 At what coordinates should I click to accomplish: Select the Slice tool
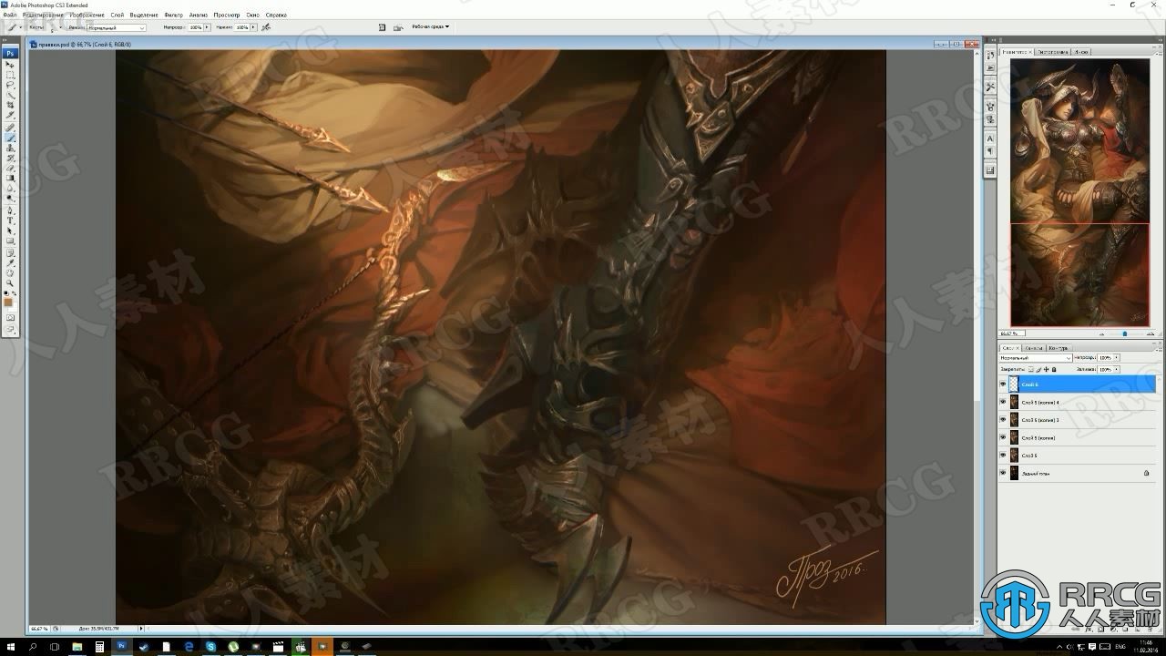click(x=11, y=115)
